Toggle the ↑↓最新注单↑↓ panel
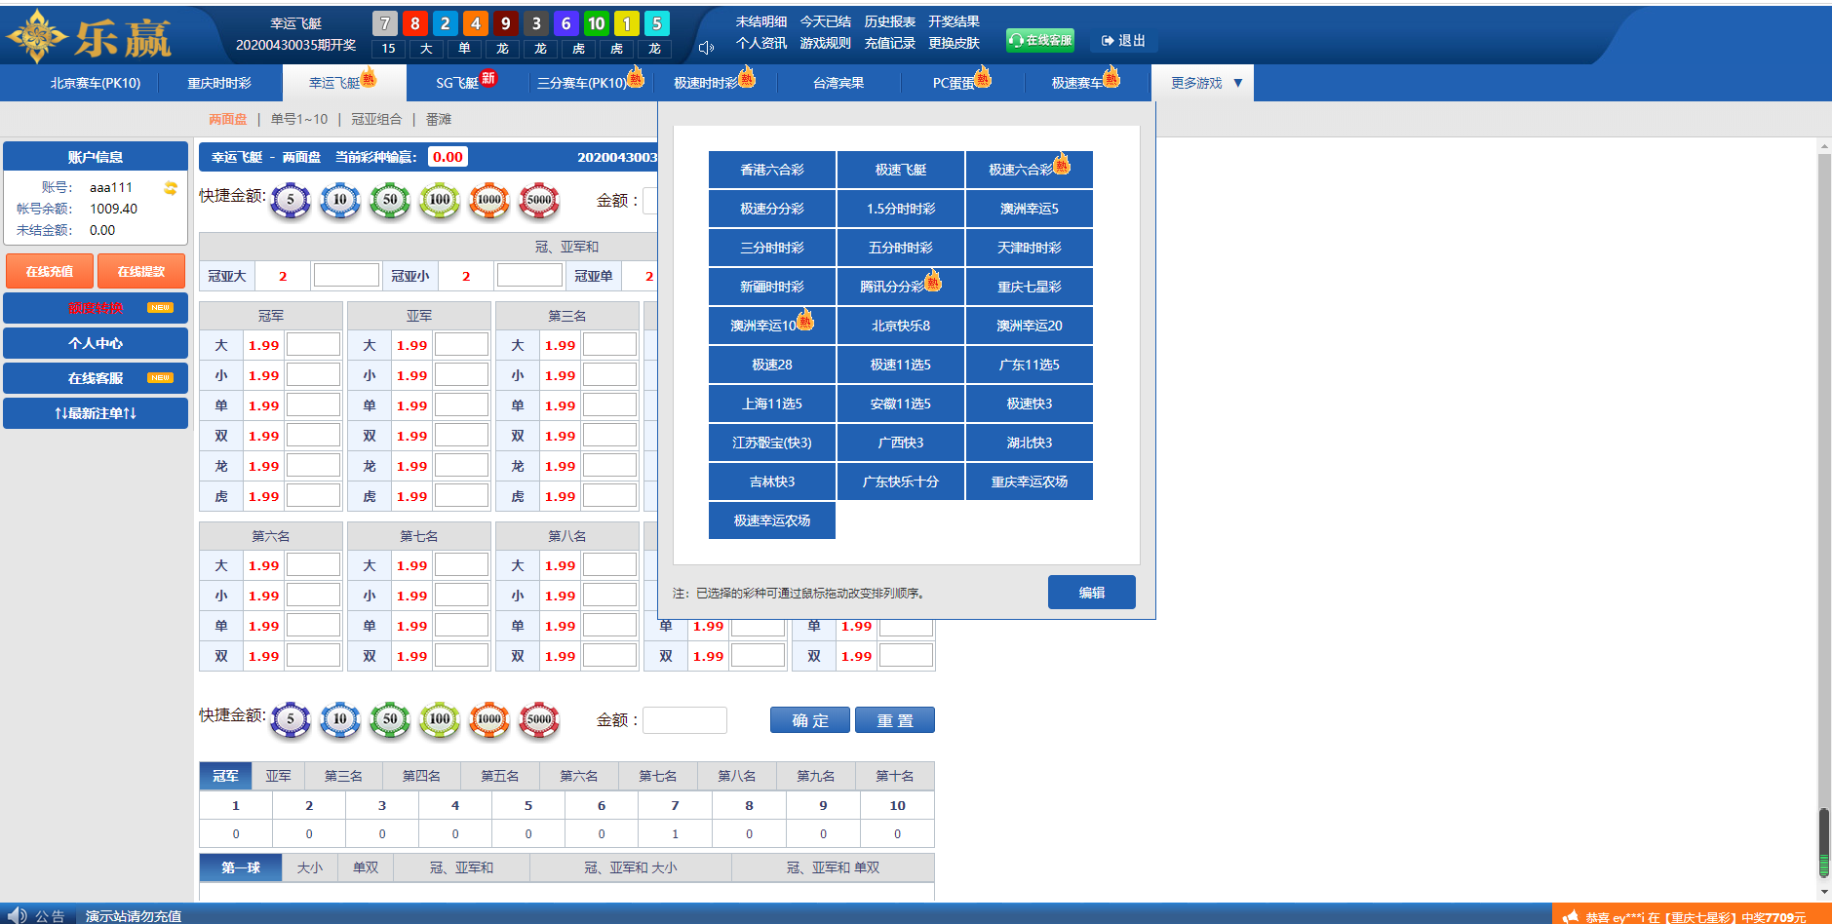Viewport: 1832px width, 924px height. coord(96,413)
